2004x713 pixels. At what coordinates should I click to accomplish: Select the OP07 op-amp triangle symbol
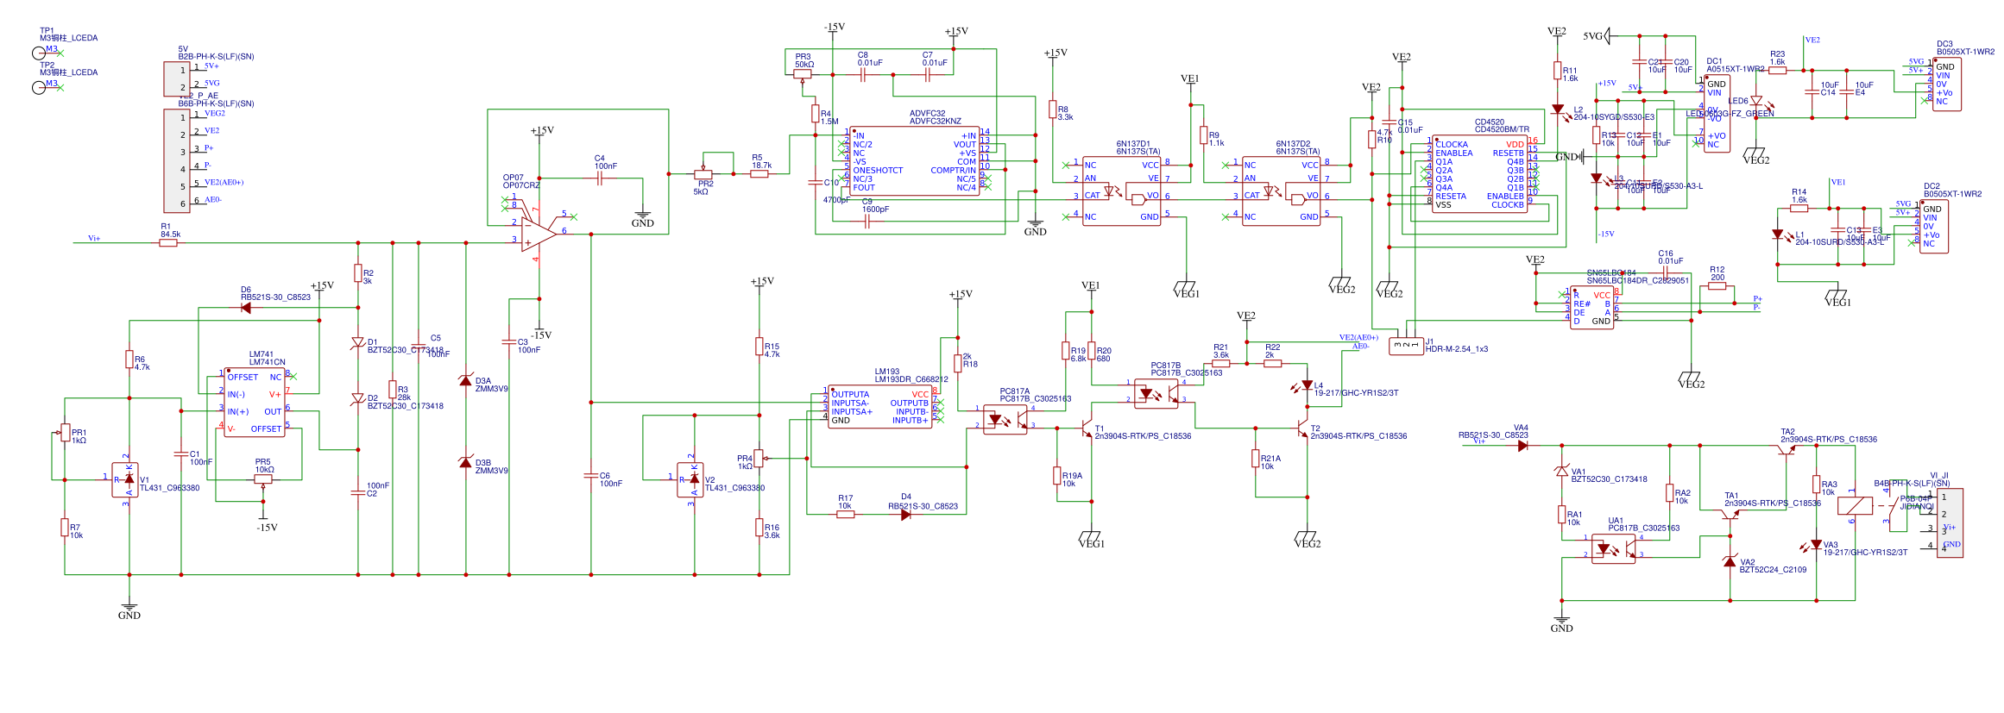(539, 235)
